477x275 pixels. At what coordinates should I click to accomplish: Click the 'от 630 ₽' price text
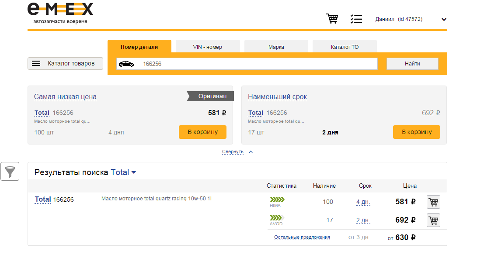pos(401,237)
